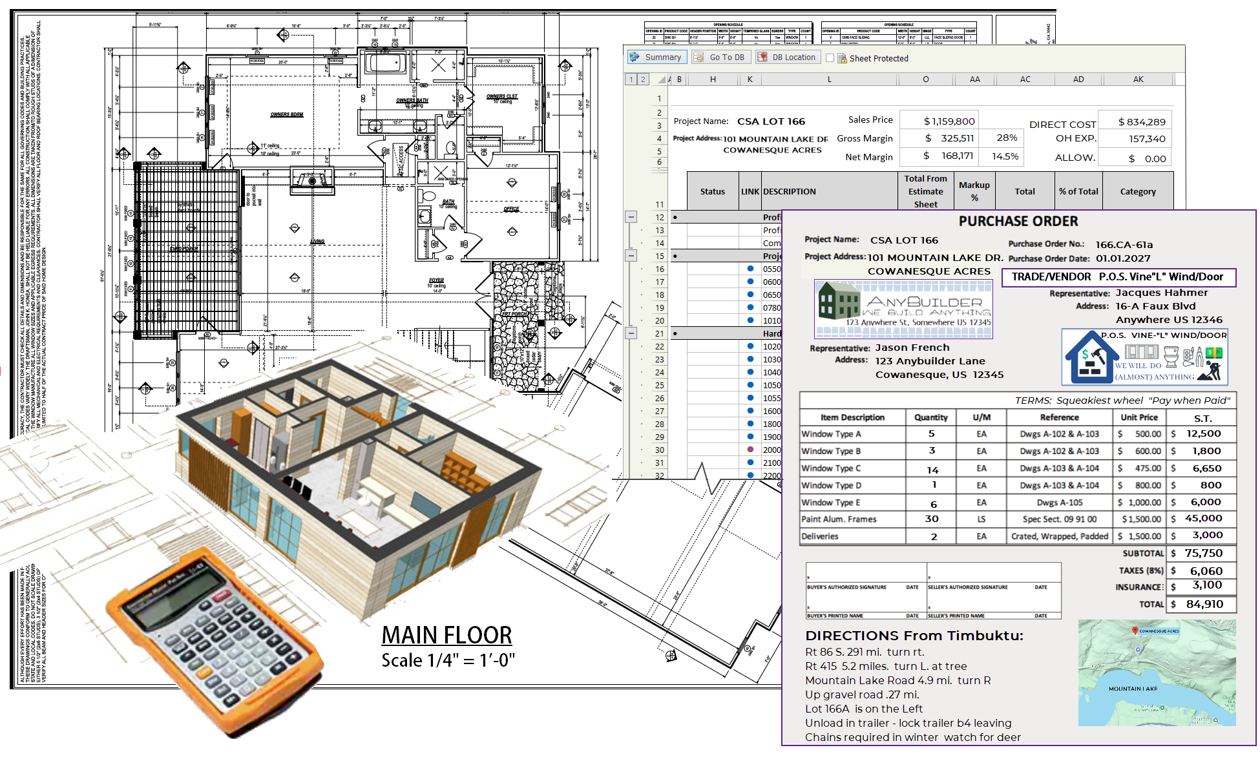The width and height of the screenshot is (1260, 761).
Task: Click the blue link dot for row 17
Action: (750, 282)
